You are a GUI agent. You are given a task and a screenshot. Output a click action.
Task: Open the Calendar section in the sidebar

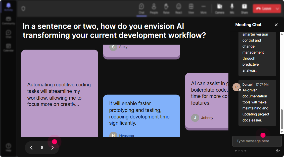[8, 48]
